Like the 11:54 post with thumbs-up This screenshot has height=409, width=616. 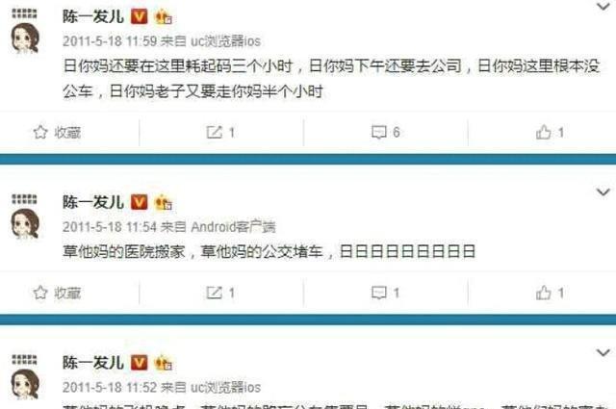pyautogui.click(x=543, y=293)
